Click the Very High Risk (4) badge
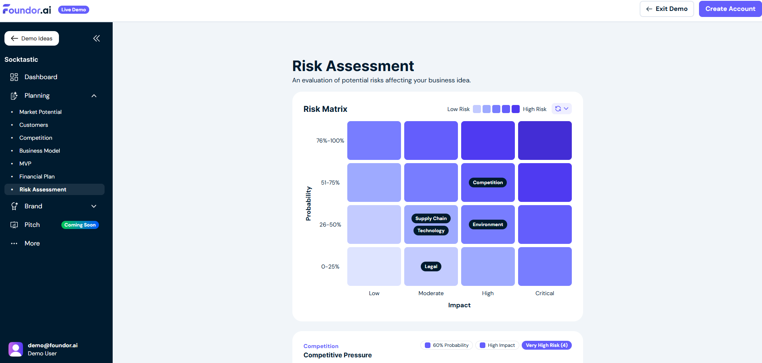The width and height of the screenshot is (762, 363). (547, 345)
